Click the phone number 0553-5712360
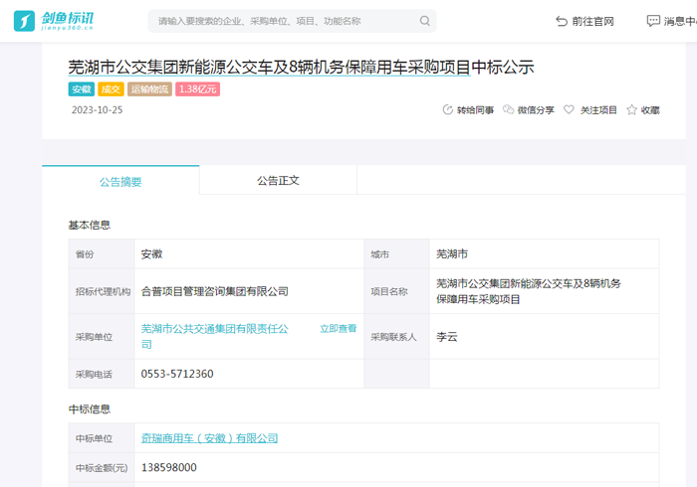 tap(177, 374)
